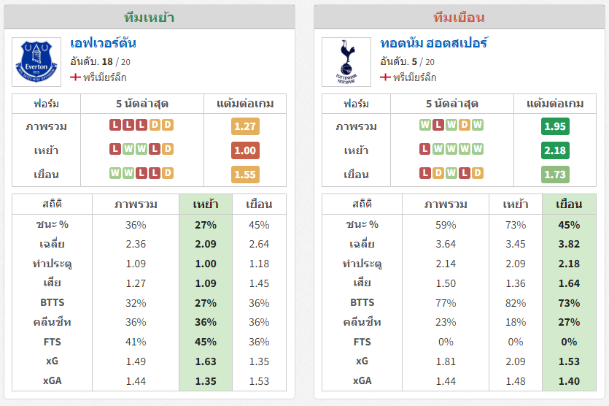Click Tottenham's first overall form badge W
Viewport: 609px width, 406px height.
[425, 125]
